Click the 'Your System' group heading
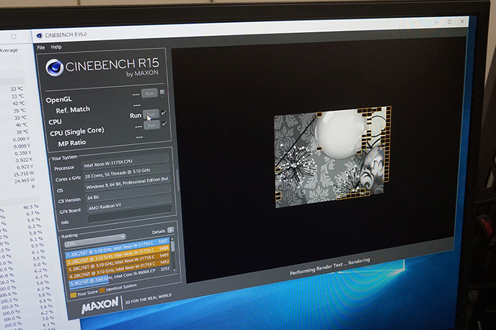The height and width of the screenshot is (330, 496). [x=64, y=158]
